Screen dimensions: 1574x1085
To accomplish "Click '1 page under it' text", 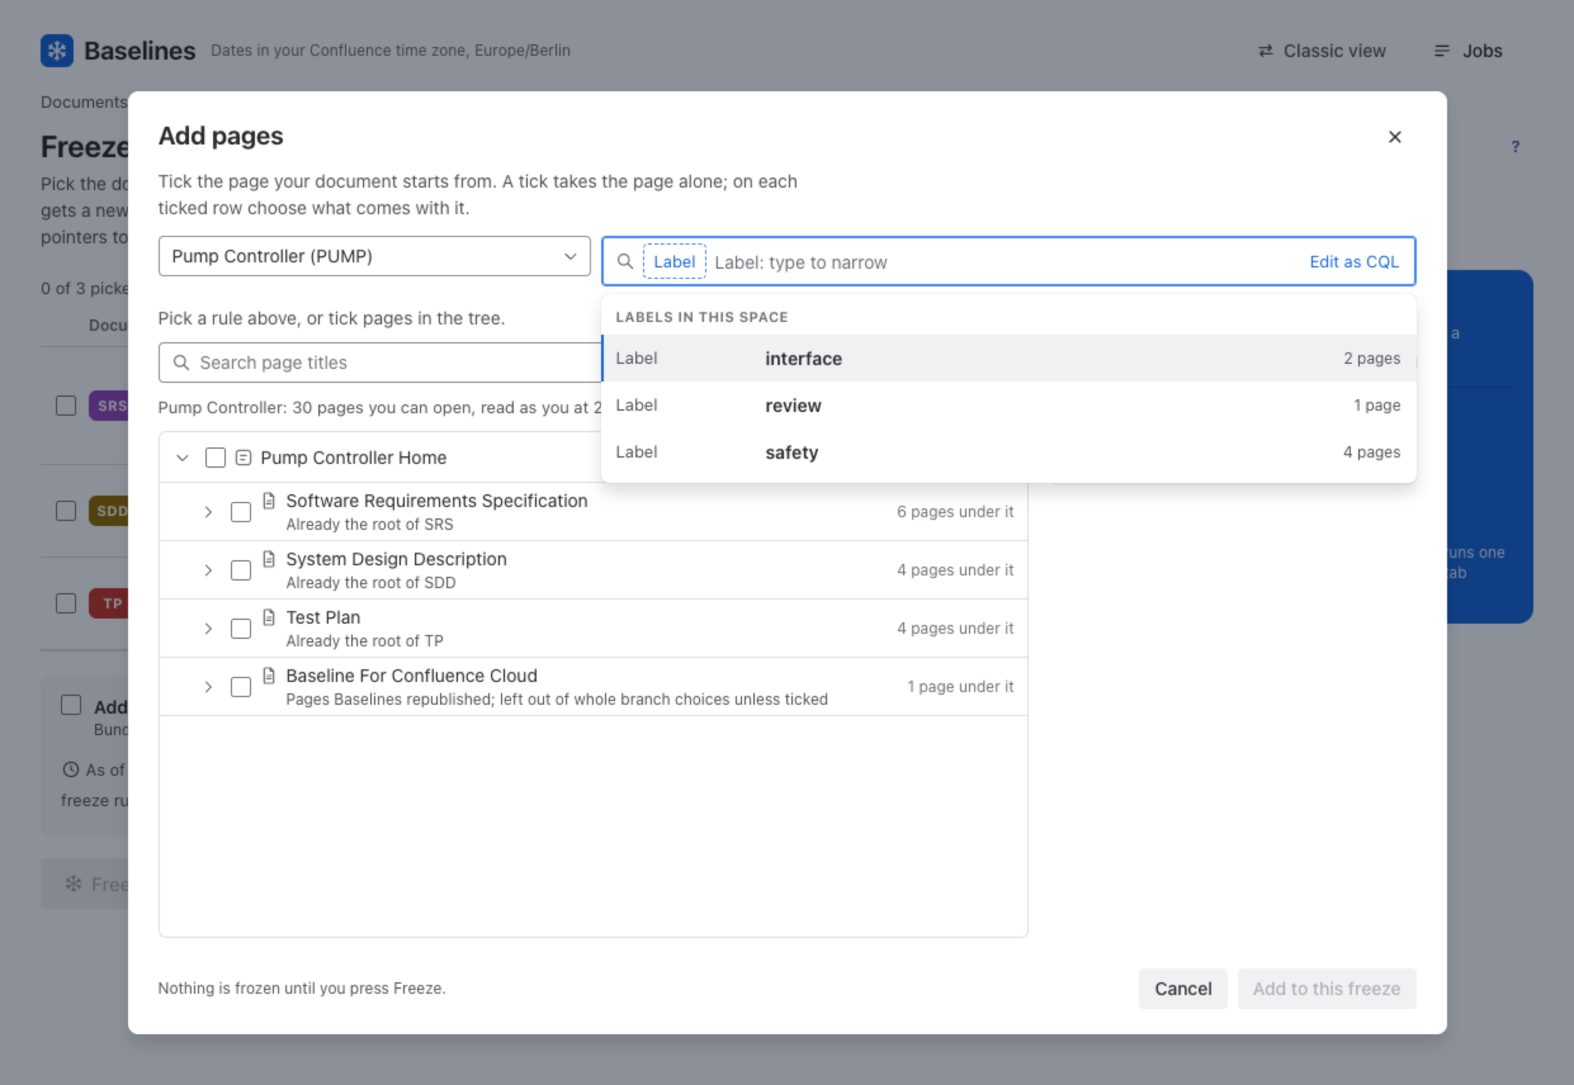I will [961, 686].
